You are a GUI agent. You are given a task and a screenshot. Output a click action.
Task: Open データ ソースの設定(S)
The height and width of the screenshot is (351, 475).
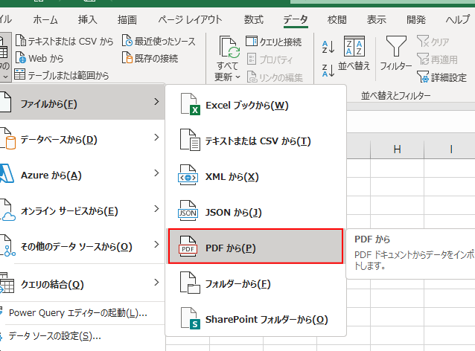[x=55, y=336]
